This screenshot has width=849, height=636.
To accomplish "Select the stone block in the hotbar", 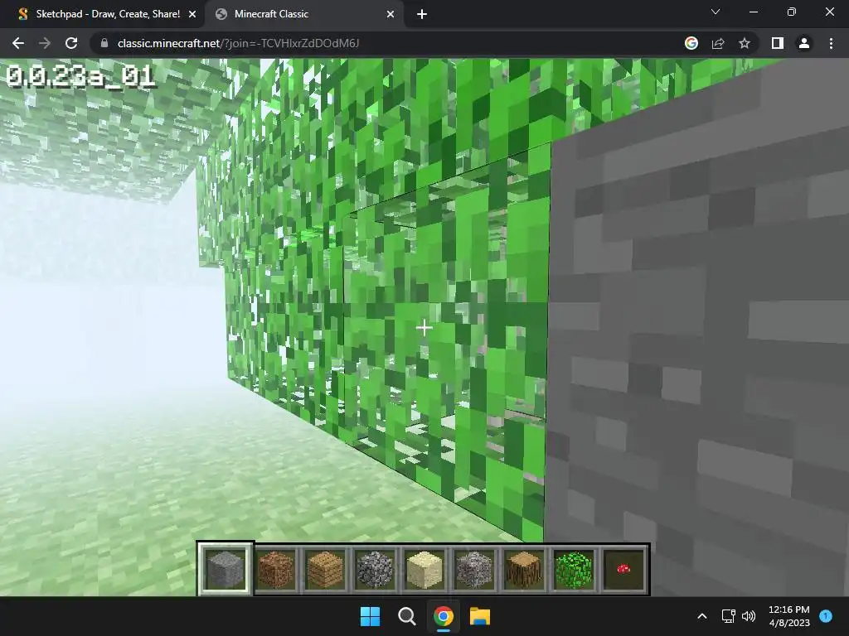I will [x=226, y=569].
